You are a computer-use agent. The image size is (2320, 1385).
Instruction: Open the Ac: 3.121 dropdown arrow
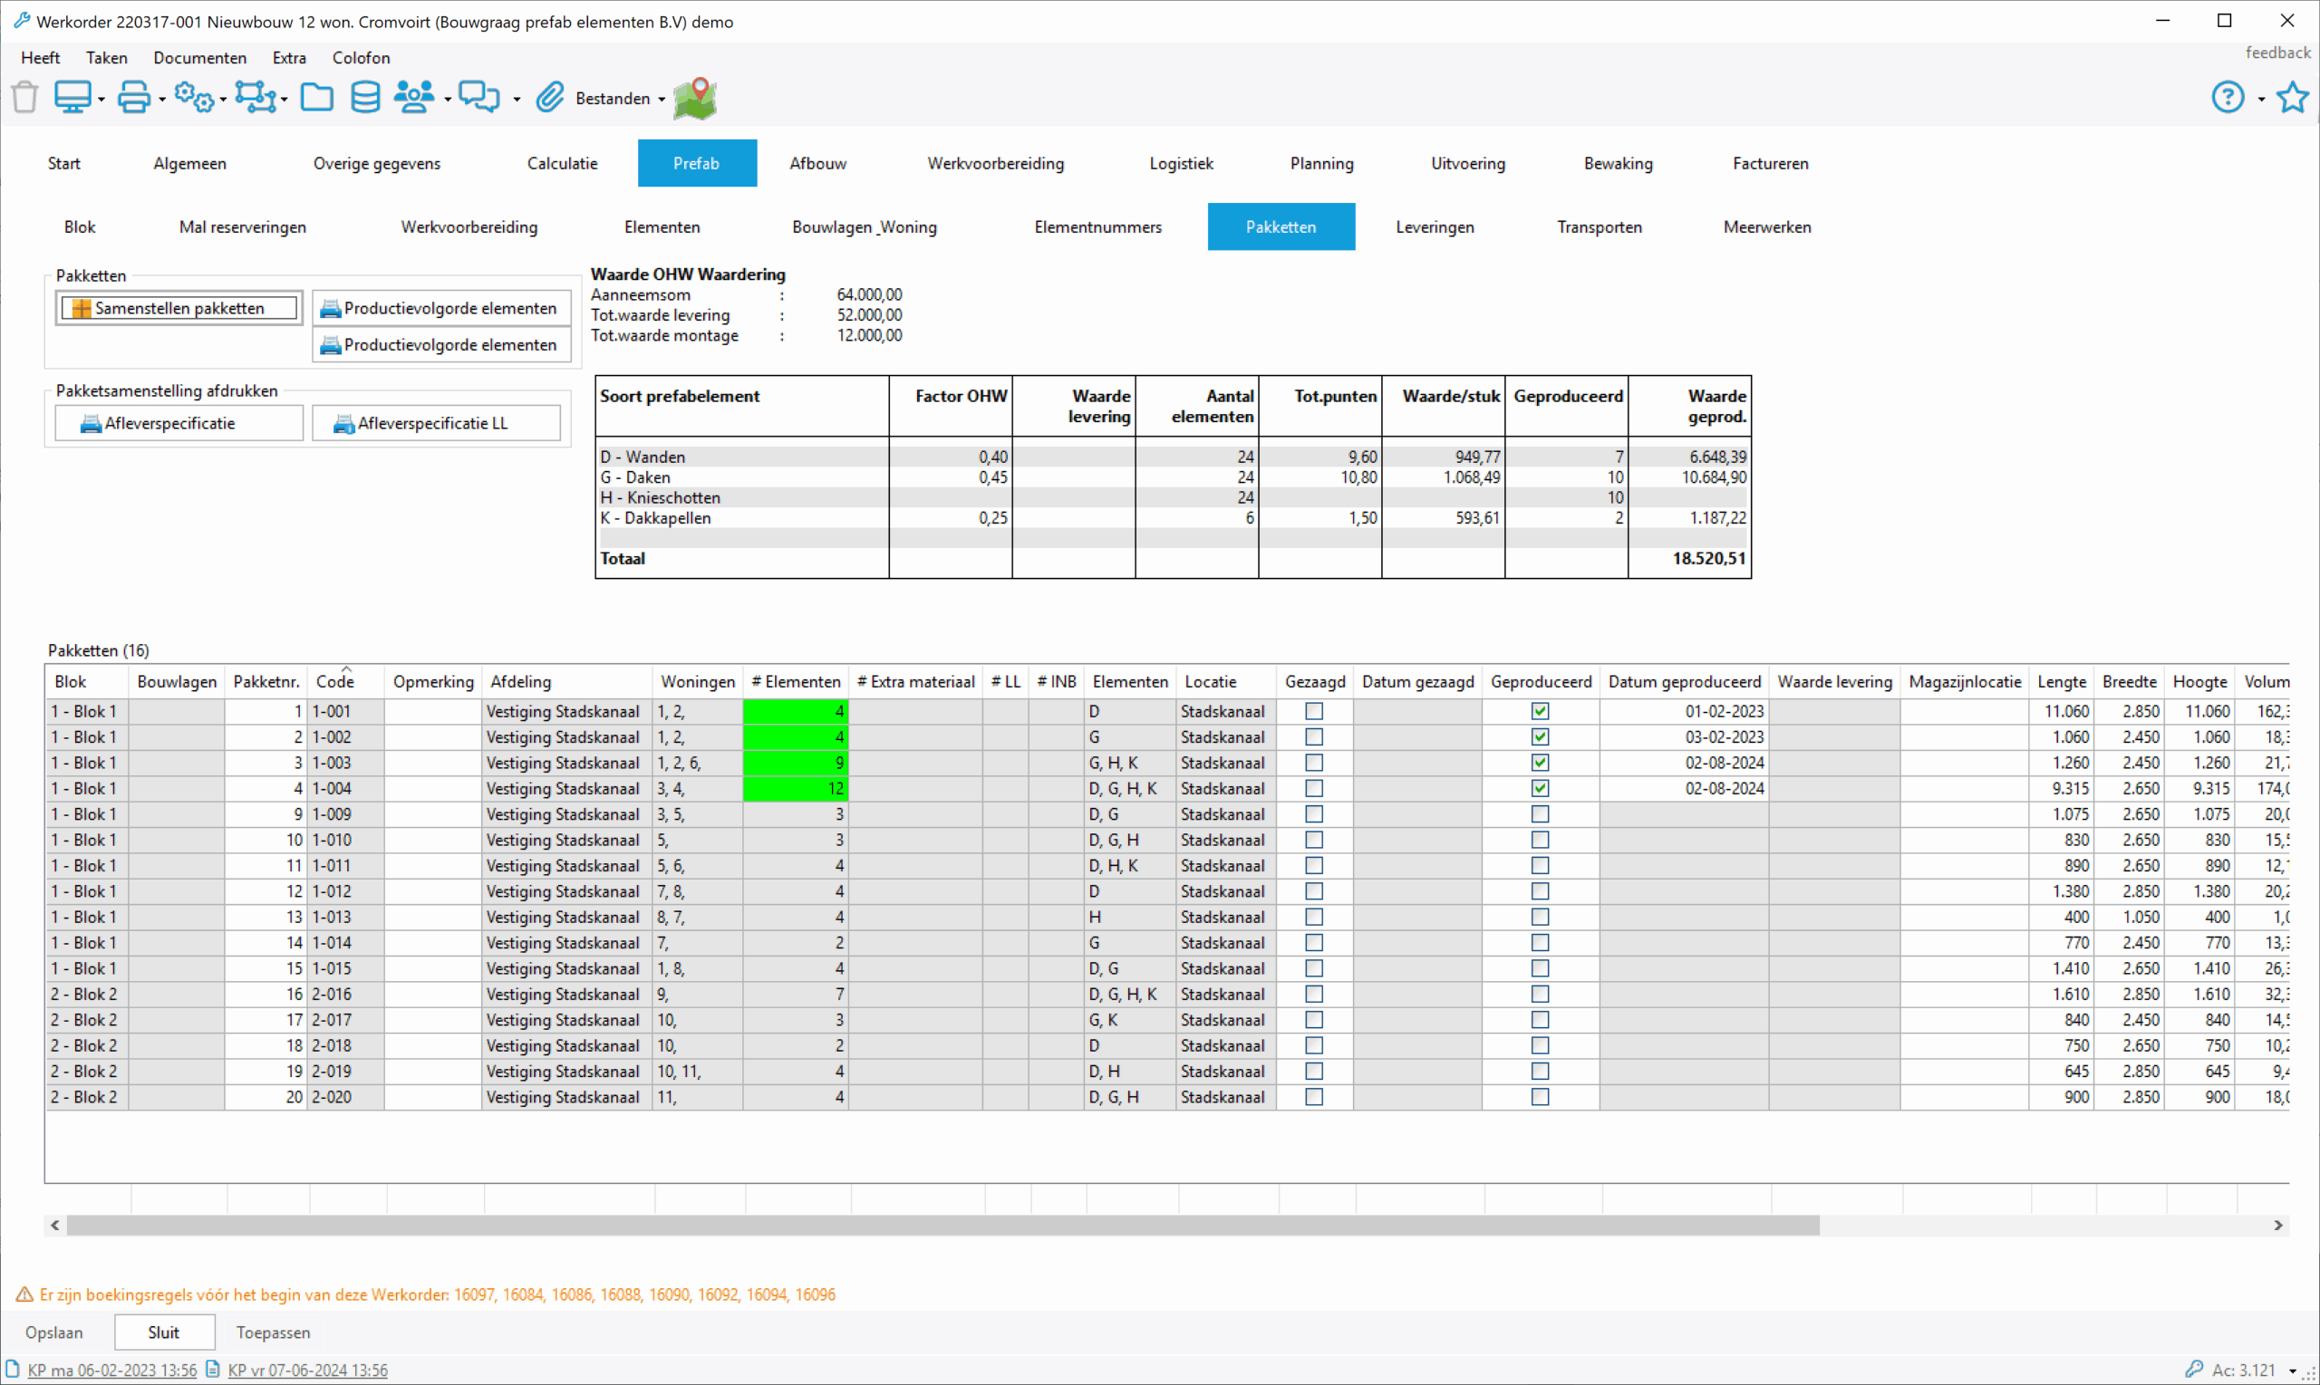click(2292, 1371)
